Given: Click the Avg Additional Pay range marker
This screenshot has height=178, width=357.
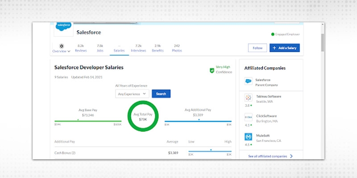Looking at the screenshot, I should pyautogui.click(x=199, y=120).
